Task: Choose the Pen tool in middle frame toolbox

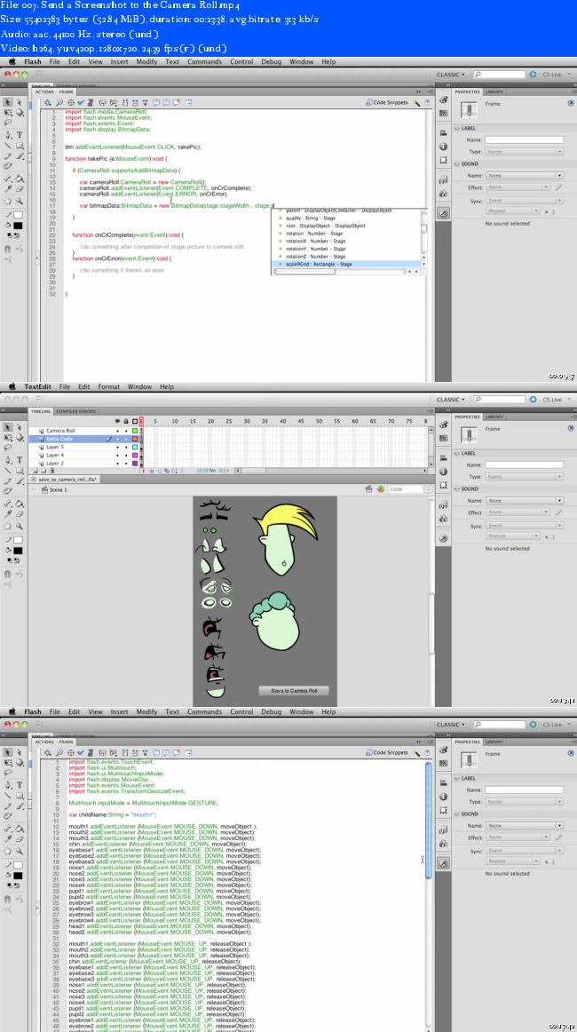Action: [x=8, y=459]
